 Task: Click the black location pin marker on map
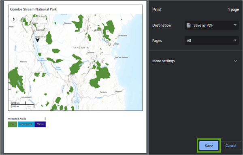(37, 39)
